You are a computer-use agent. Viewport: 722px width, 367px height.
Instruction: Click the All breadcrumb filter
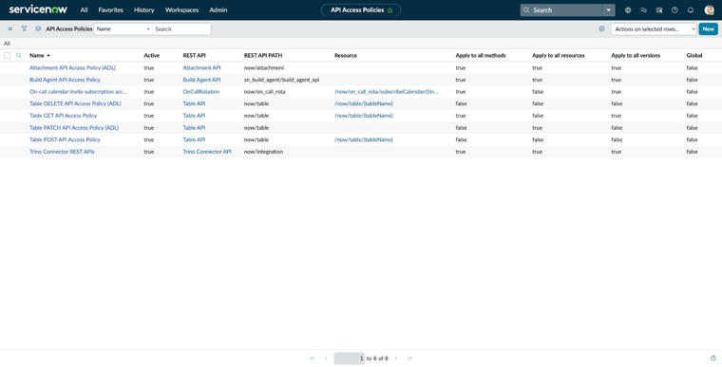coord(7,44)
